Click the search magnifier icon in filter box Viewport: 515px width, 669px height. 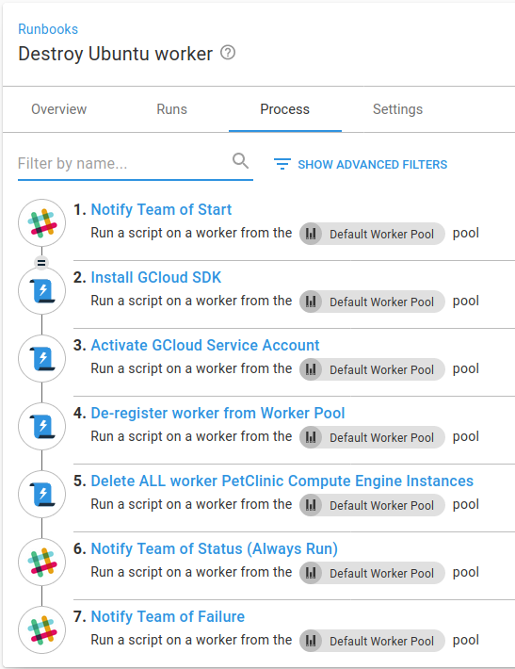[240, 161]
